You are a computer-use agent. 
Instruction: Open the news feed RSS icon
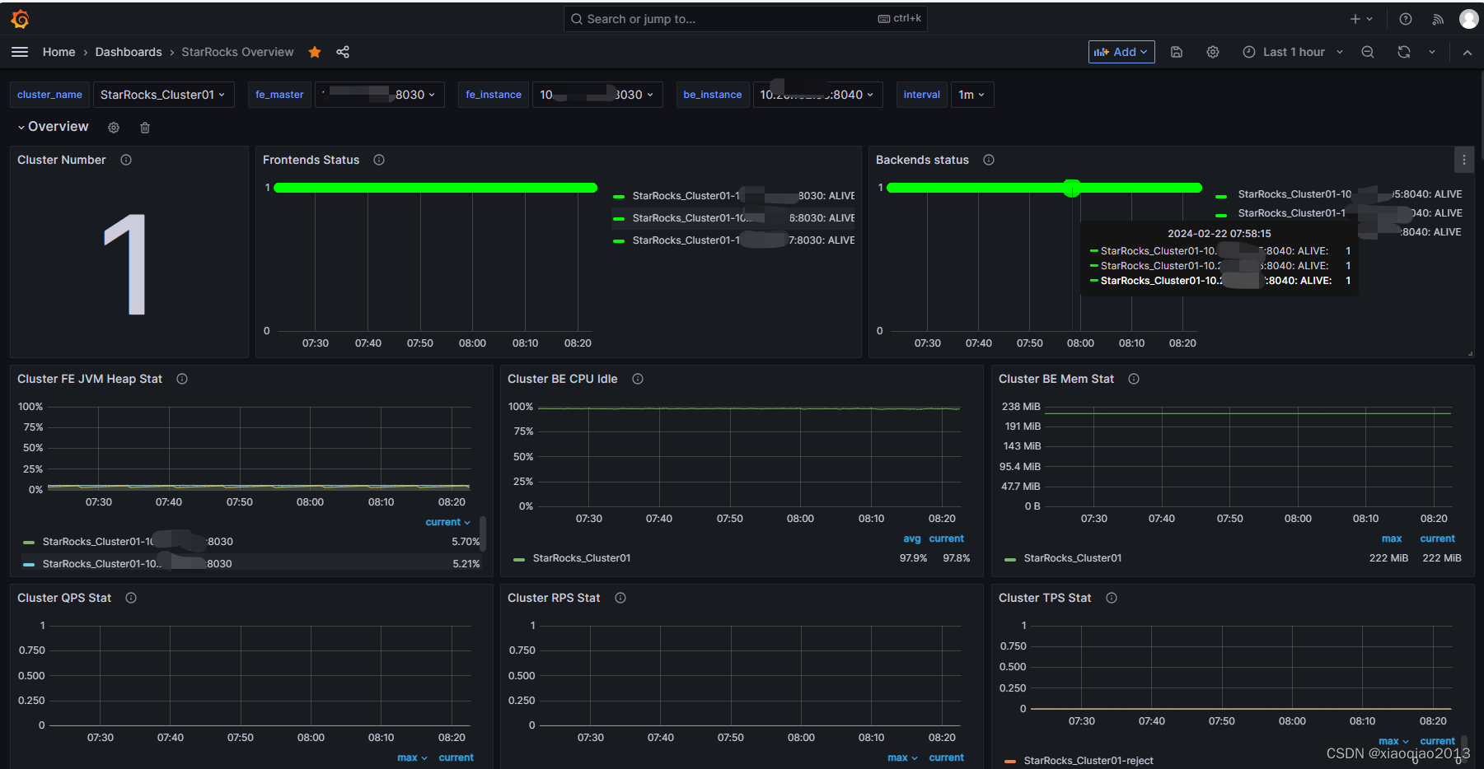tap(1438, 19)
